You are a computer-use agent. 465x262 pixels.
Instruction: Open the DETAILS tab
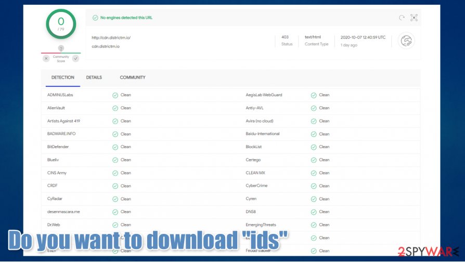(x=94, y=77)
